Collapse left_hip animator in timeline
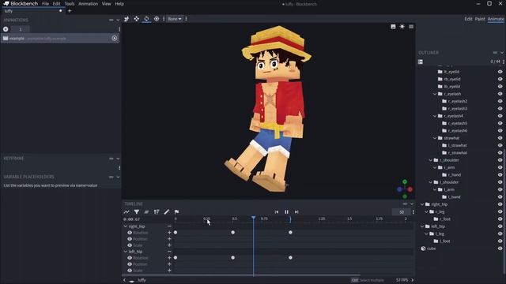Screen dimensions: 506x284 click(x=126, y=252)
